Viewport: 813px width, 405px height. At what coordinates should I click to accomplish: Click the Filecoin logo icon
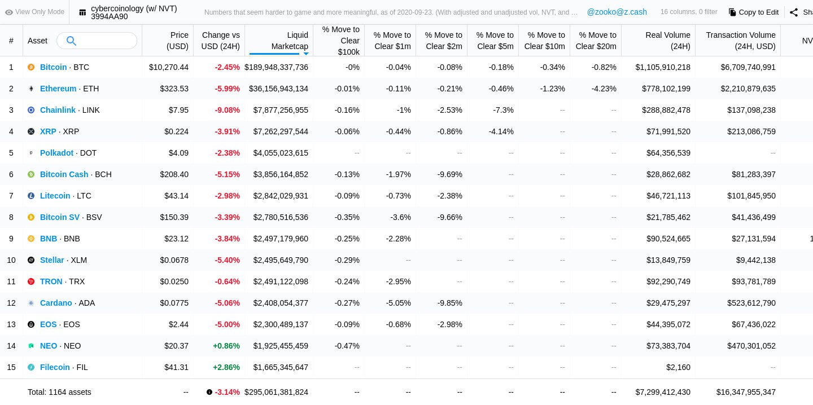pos(31,367)
